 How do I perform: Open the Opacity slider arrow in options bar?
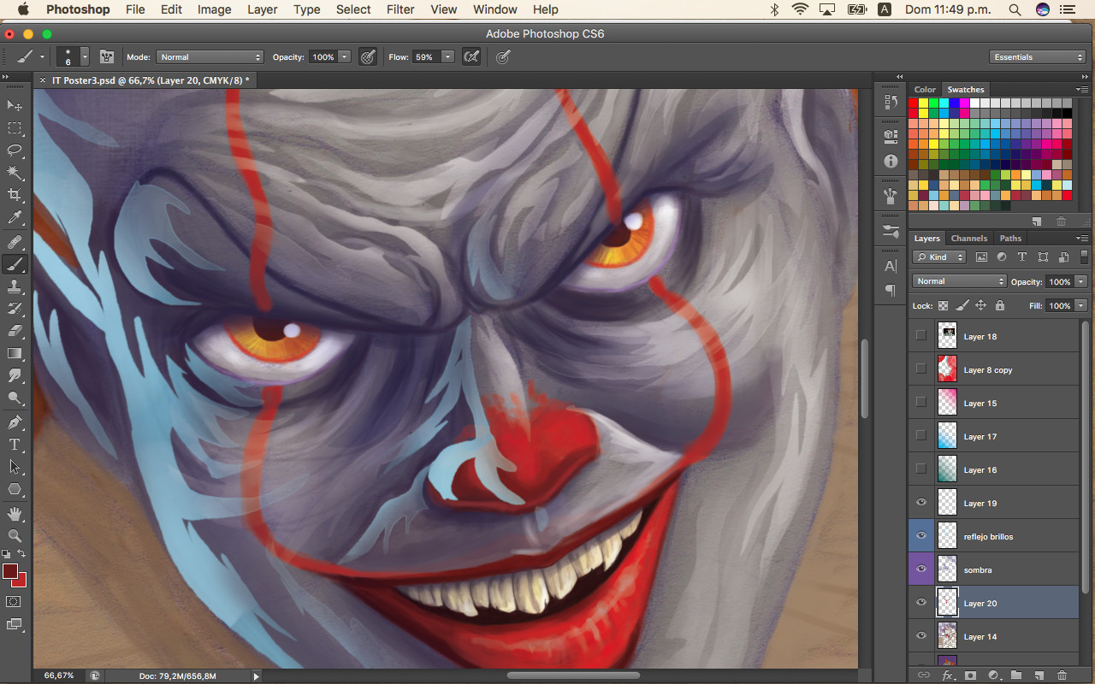(x=344, y=57)
